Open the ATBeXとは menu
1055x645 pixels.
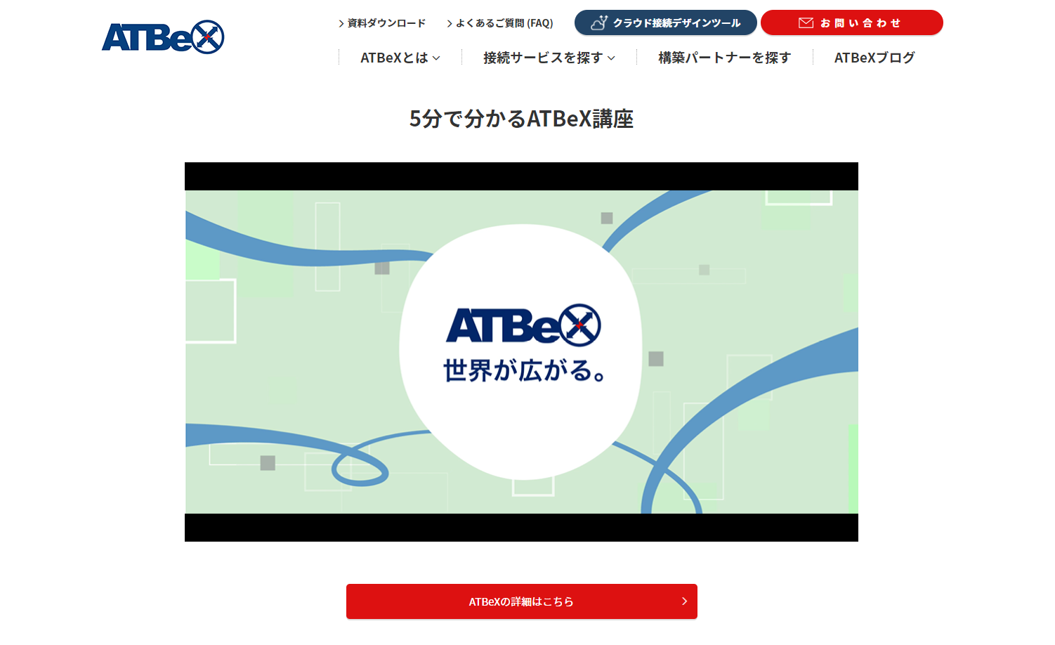[x=400, y=58]
